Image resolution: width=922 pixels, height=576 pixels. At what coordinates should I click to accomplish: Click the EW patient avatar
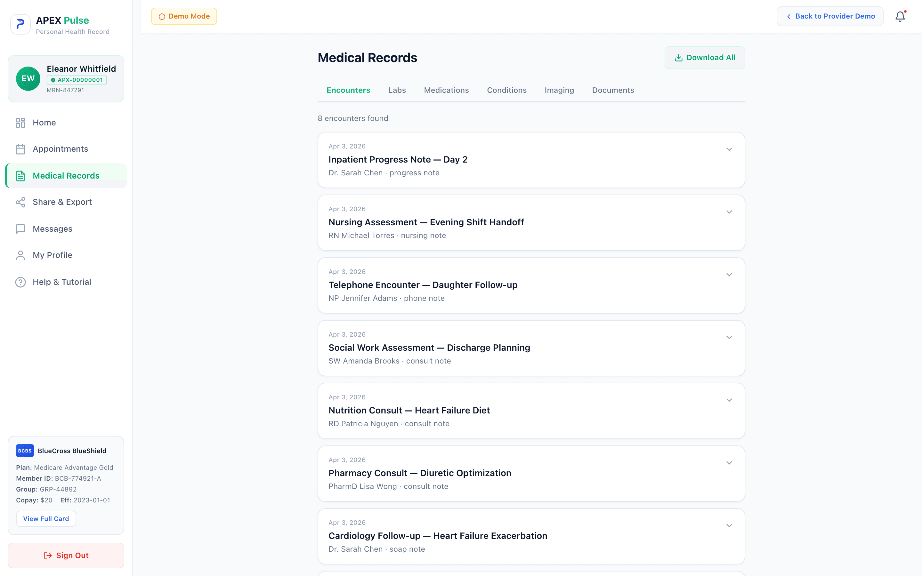(28, 78)
